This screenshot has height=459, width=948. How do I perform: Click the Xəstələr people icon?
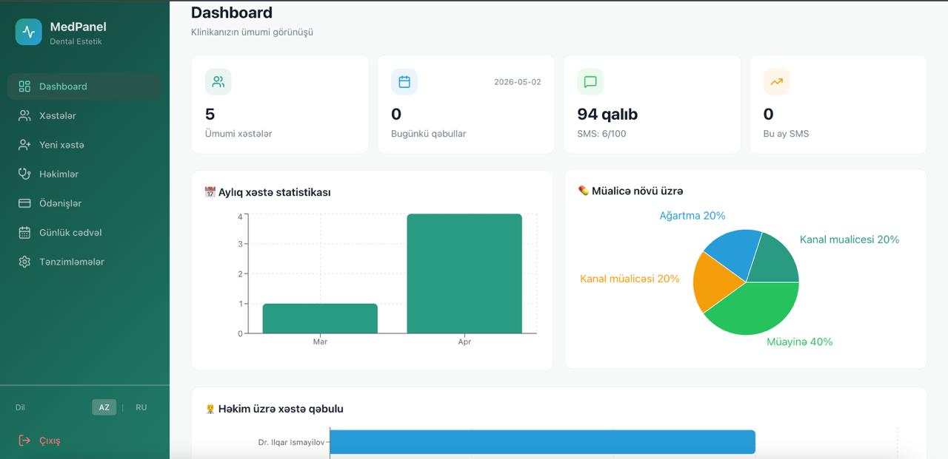(24, 115)
